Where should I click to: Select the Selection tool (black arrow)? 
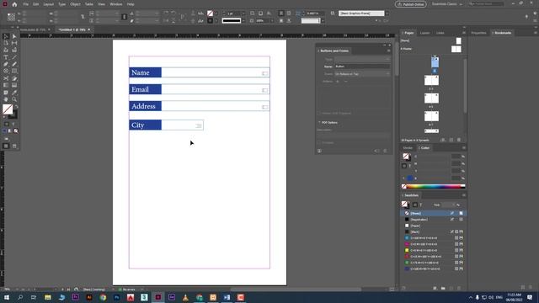click(x=6, y=36)
